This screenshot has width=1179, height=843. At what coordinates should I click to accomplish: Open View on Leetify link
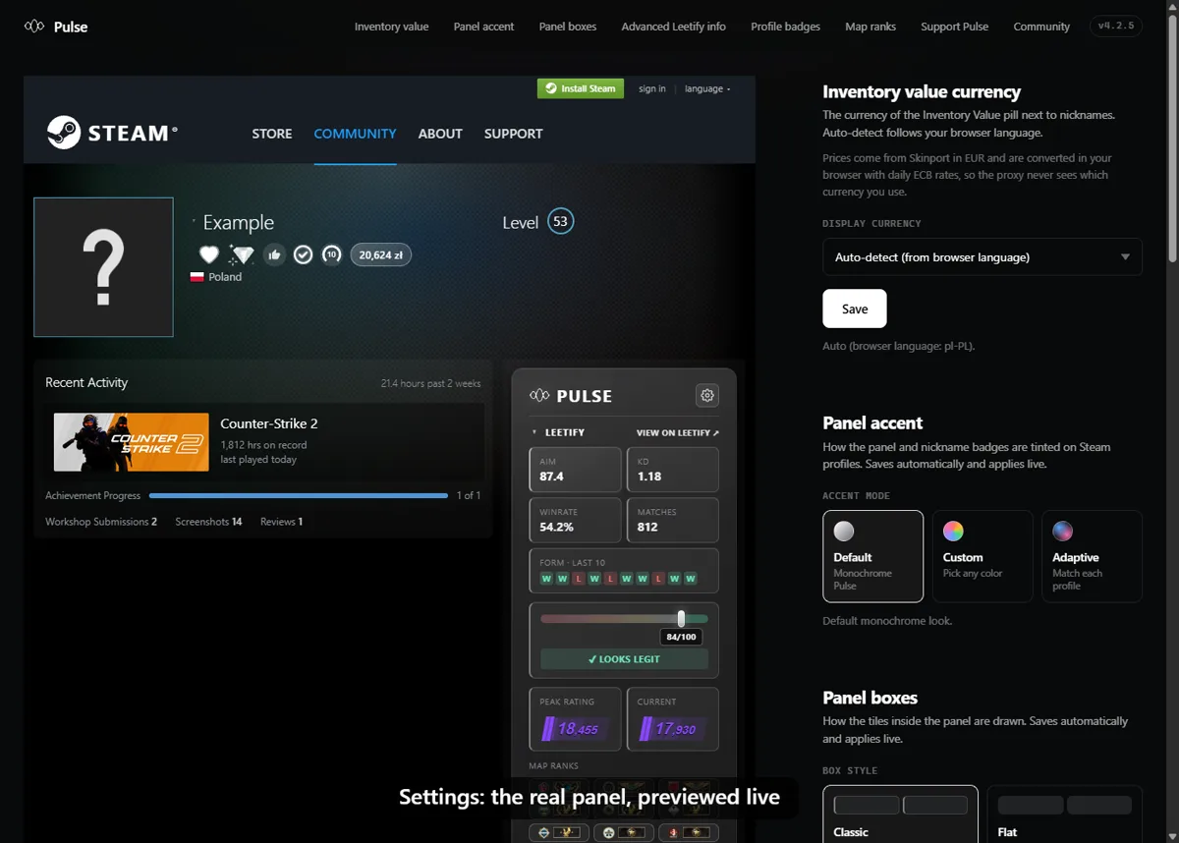coord(678,432)
